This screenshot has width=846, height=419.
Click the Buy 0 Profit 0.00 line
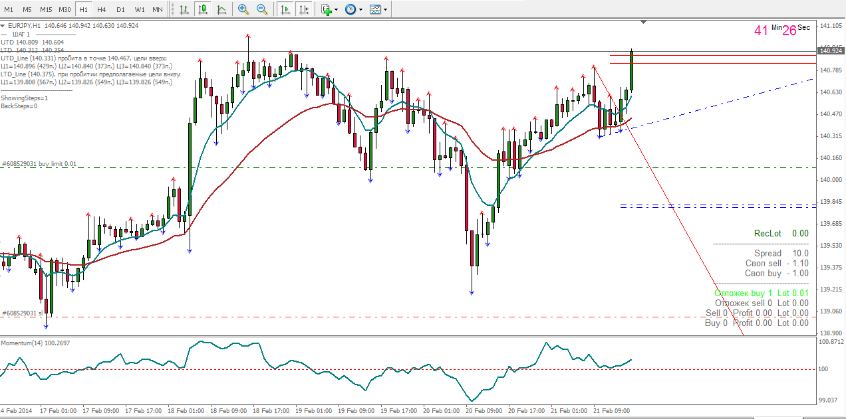point(757,323)
